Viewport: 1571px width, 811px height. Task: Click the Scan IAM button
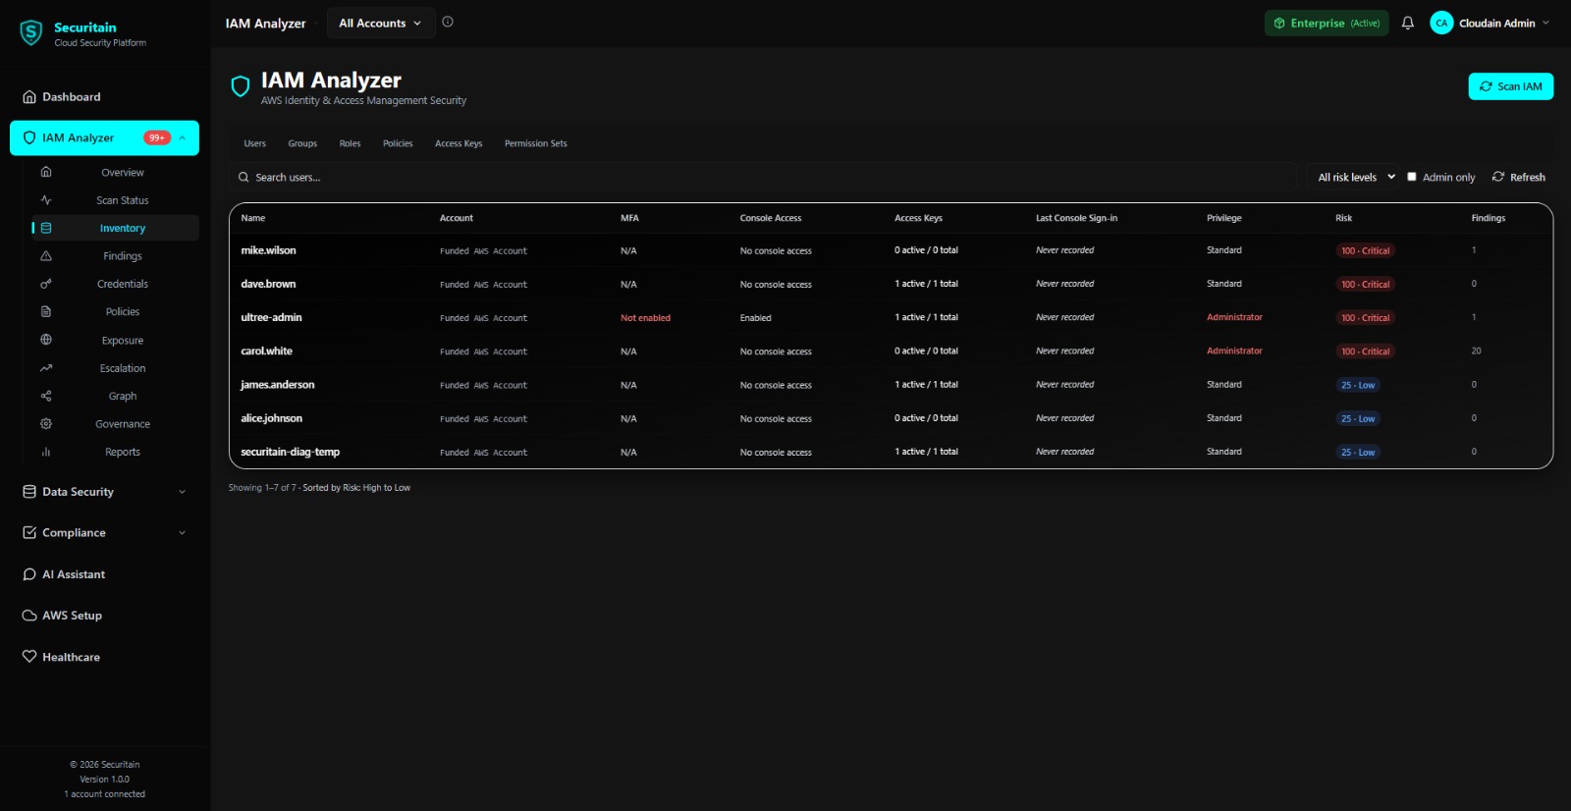coord(1511,86)
